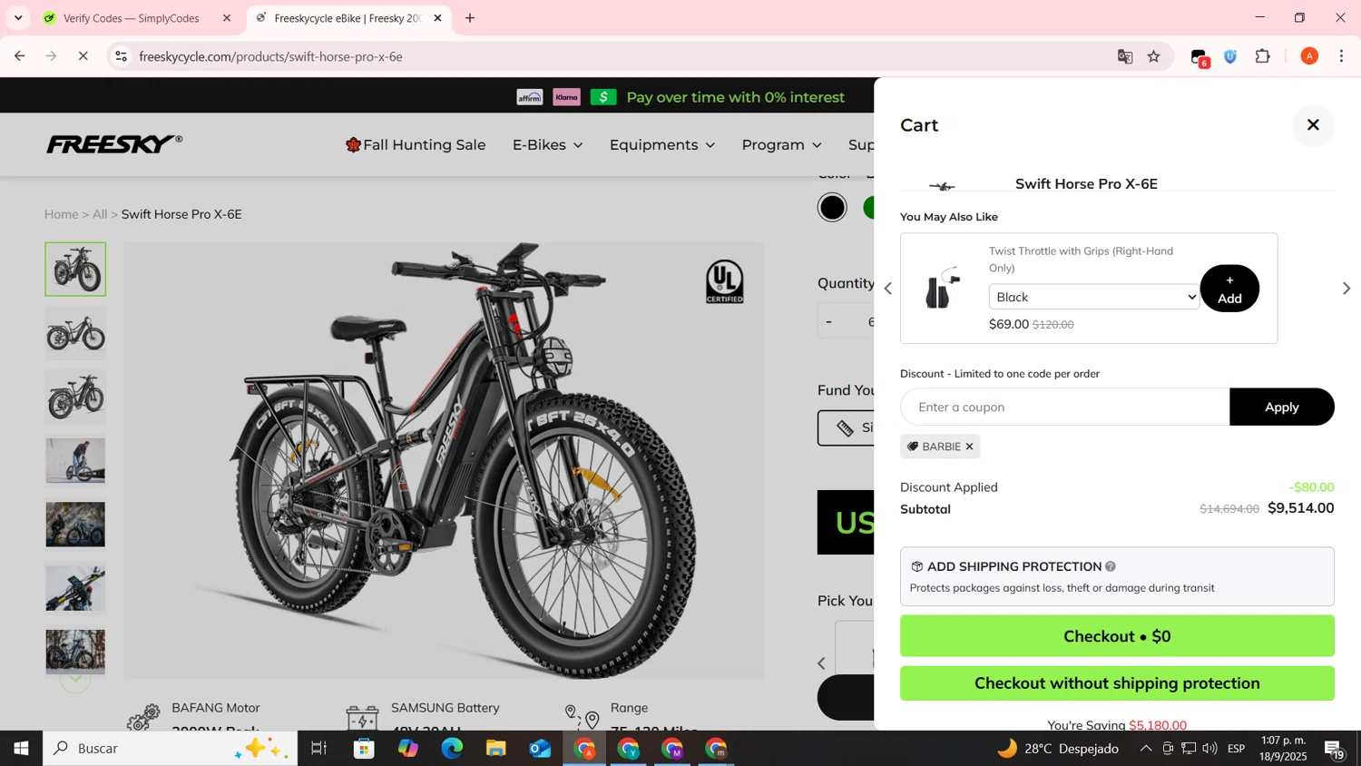Decrease quantity with minus button

828,321
